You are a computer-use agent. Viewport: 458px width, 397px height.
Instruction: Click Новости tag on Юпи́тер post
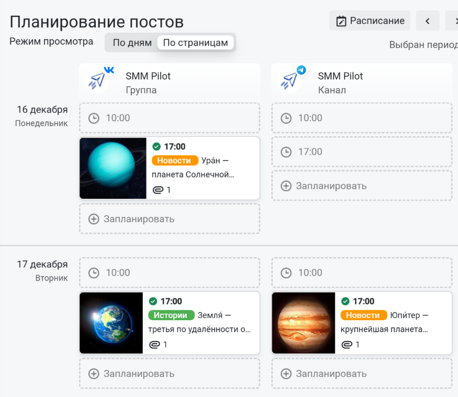pos(364,315)
